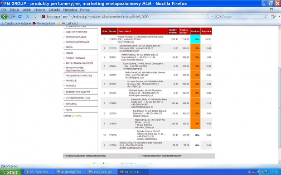This screenshot has width=281, height=175.
Task: Open STRONA DYSTRYBUTORA link
Action: pos(78,98)
